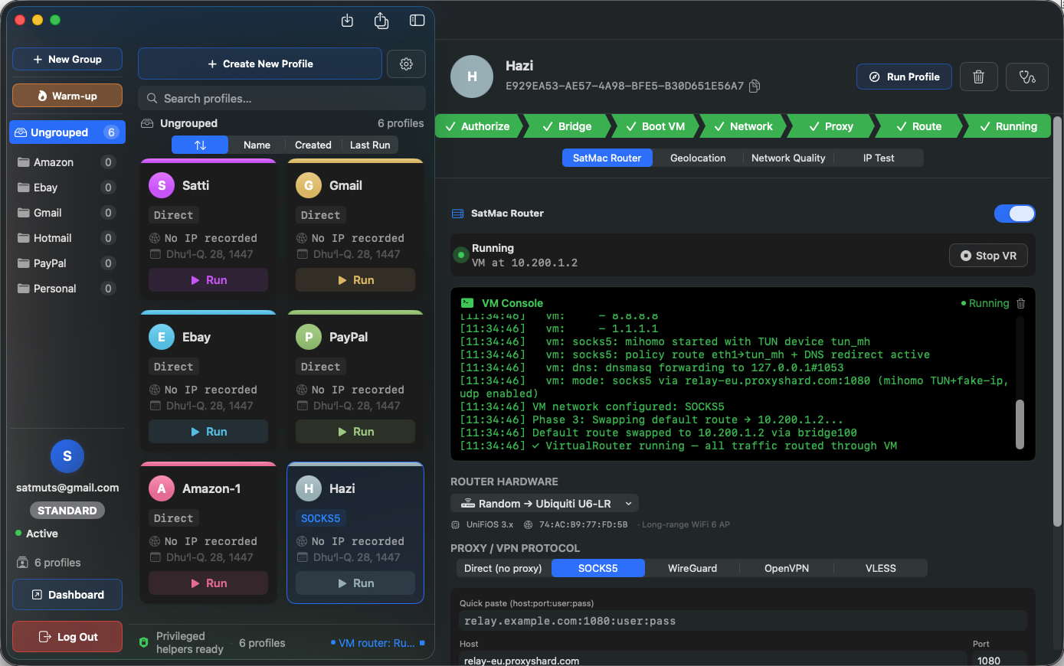Click the Hazi header avatar
The width and height of the screenshot is (1064, 666).
click(x=472, y=77)
